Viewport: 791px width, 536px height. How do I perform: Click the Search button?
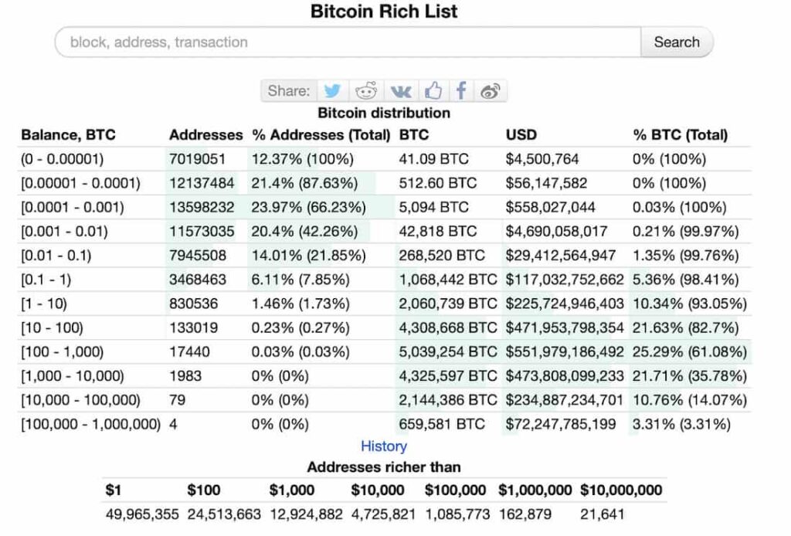coord(676,42)
